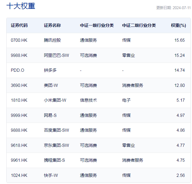This screenshot has height=184, width=192.
Task: Select the 京东集团-SW name cell
Action: coord(56,145)
